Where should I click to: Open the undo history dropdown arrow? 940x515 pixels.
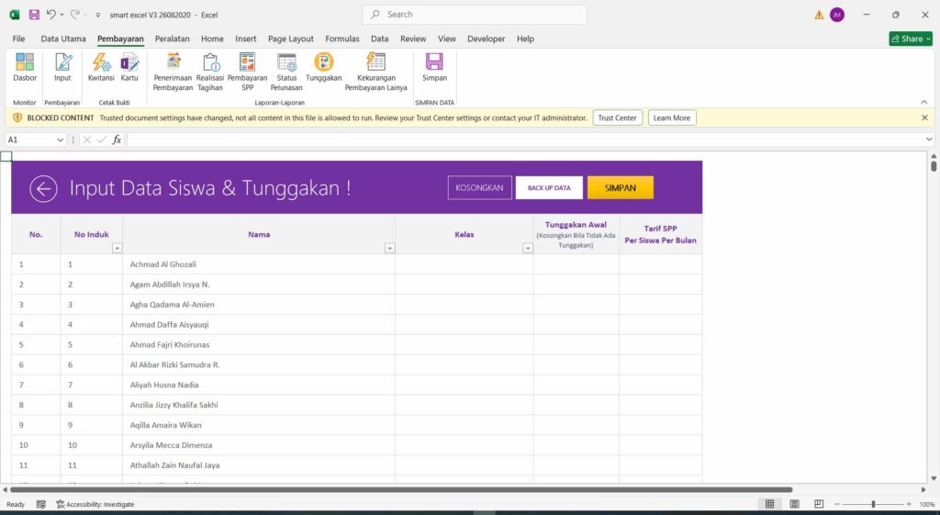(62, 15)
